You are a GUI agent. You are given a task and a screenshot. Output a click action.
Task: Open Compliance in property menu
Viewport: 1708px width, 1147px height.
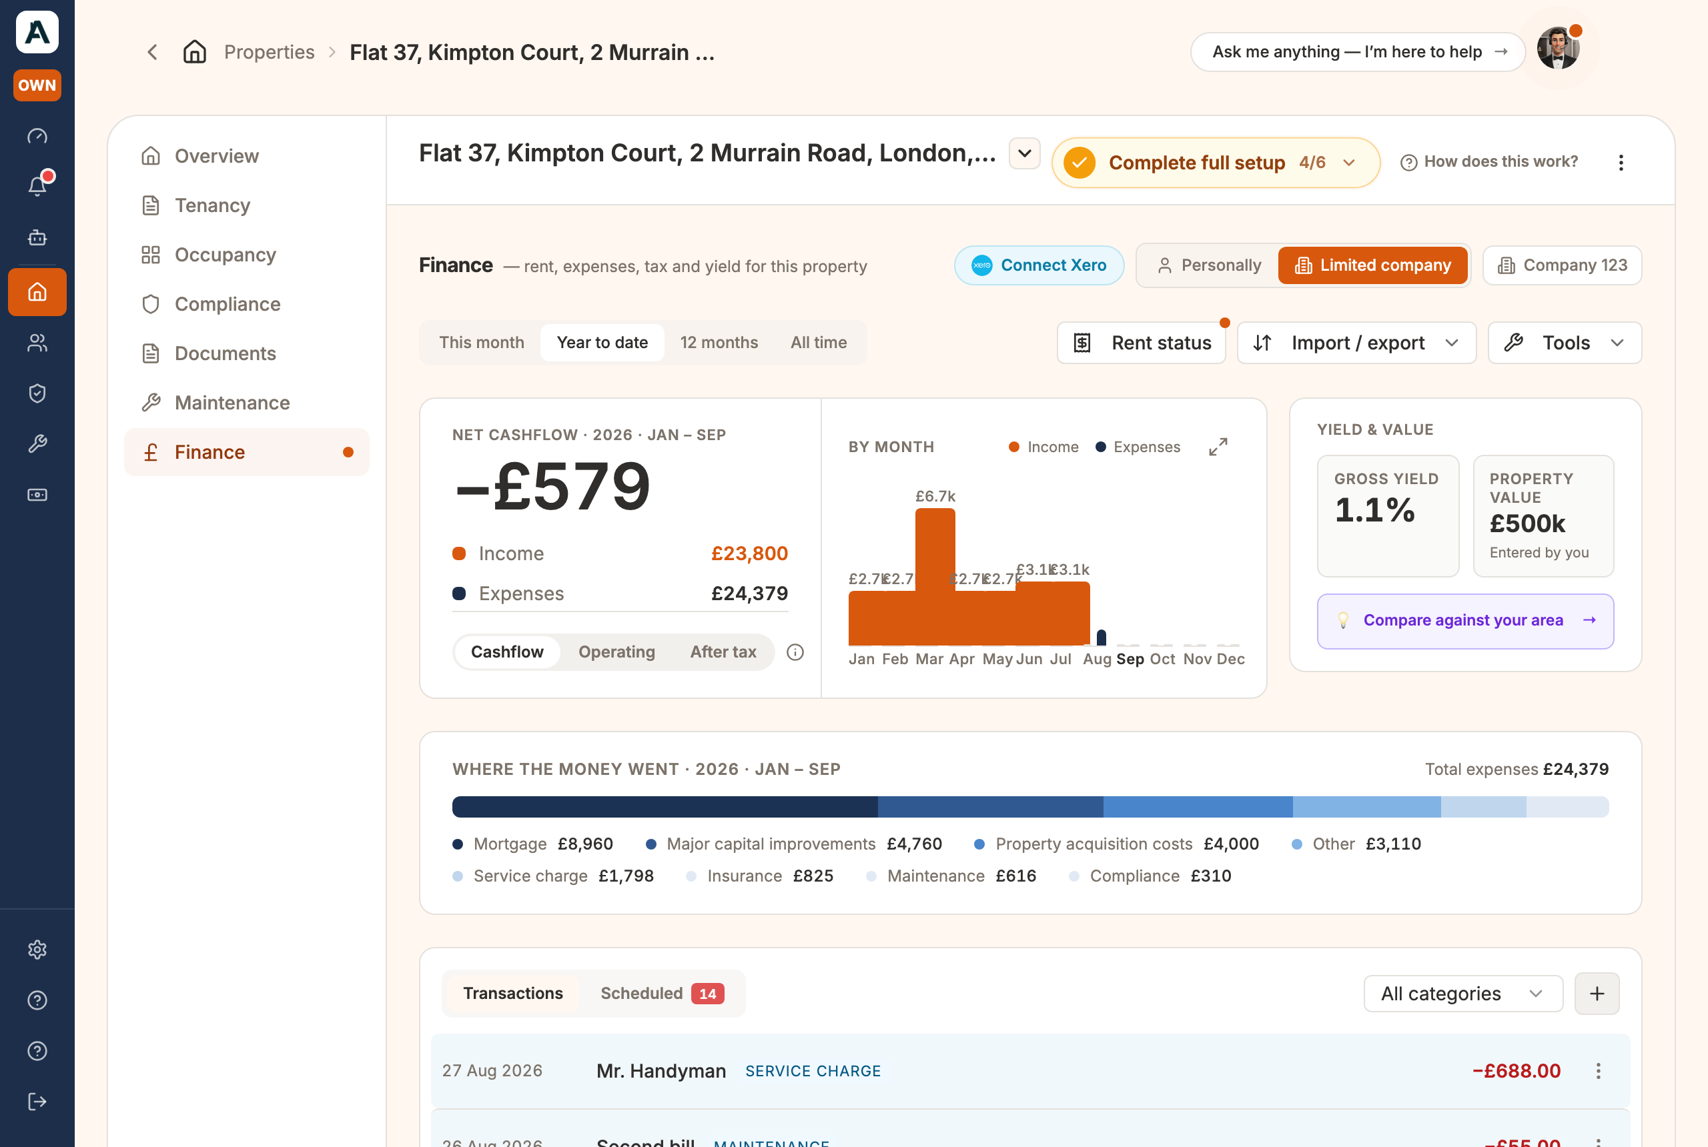247,304
